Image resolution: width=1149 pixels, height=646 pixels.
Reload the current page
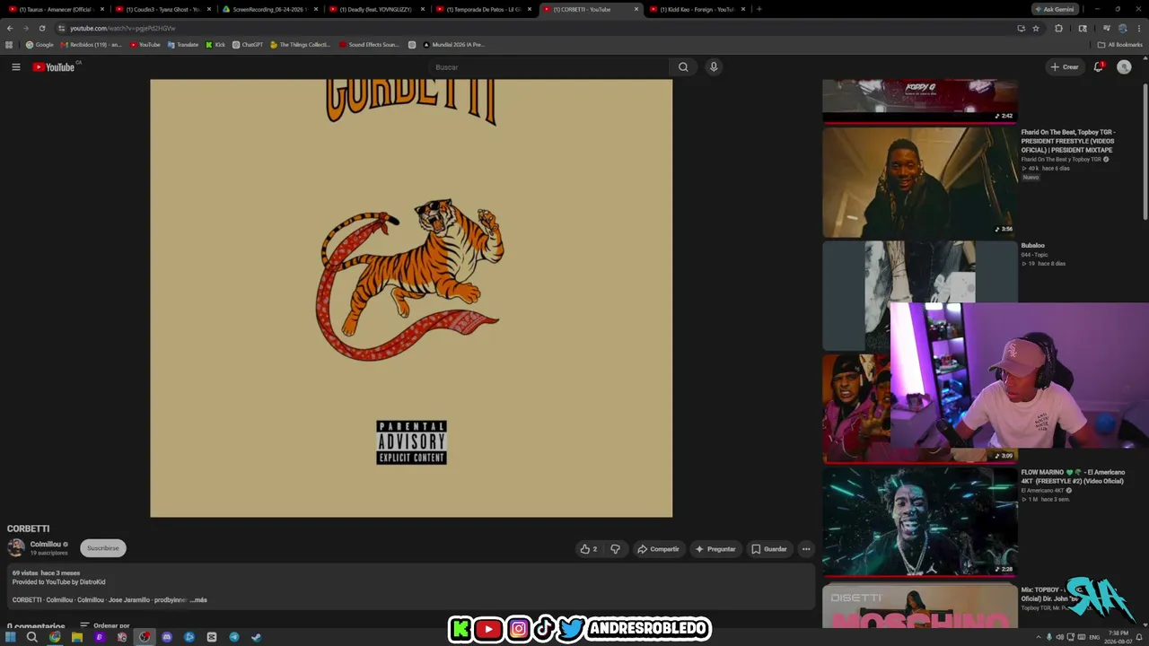pos(41,29)
